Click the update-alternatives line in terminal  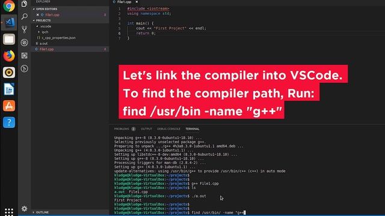(200, 171)
